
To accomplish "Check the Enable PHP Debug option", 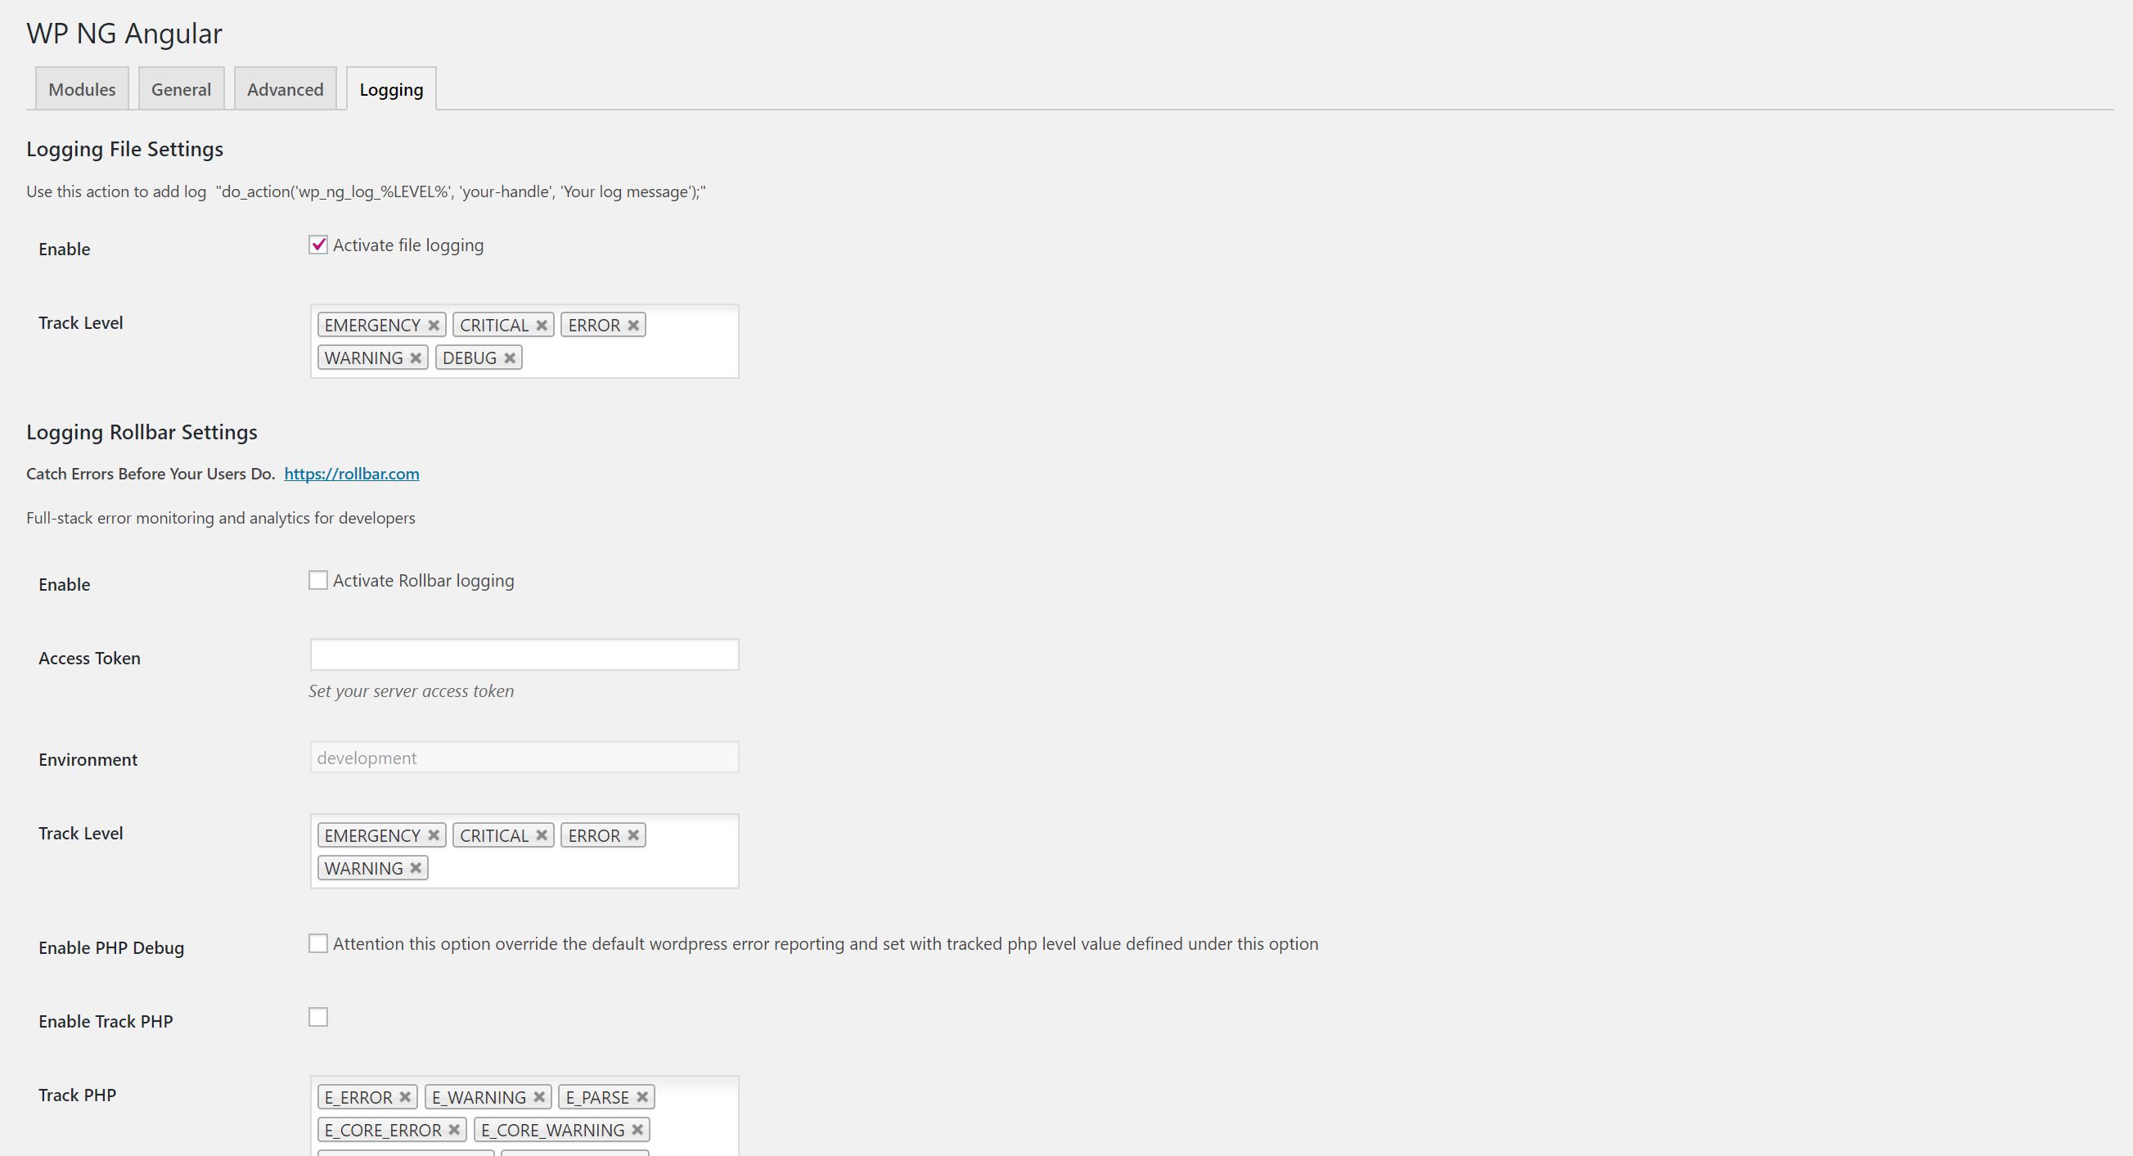I will (x=318, y=943).
